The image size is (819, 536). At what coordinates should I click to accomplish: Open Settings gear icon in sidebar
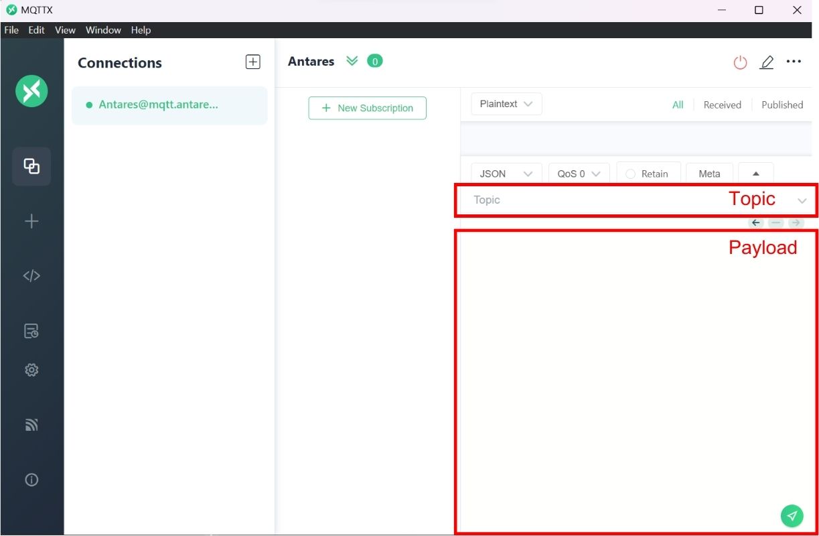point(31,370)
